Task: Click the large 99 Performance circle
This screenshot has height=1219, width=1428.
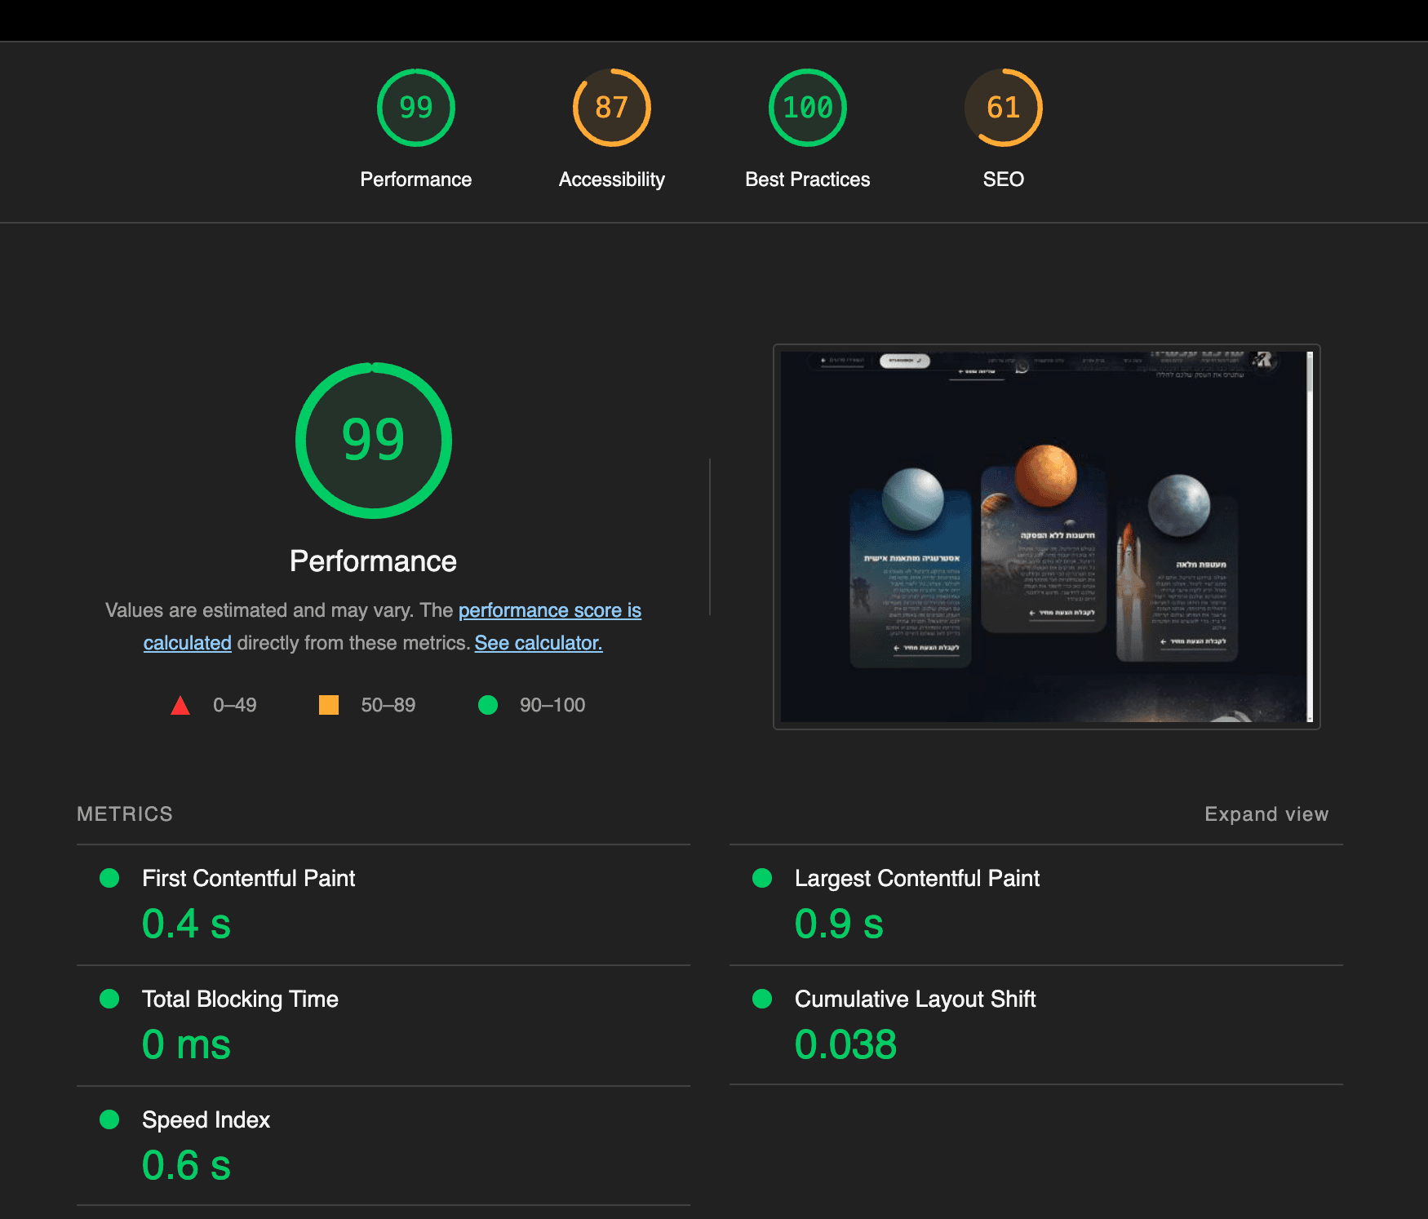Action: (x=373, y=440)
